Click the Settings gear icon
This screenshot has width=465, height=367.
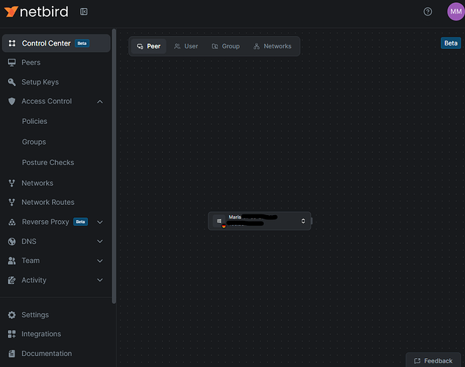[x=12, y=315]
